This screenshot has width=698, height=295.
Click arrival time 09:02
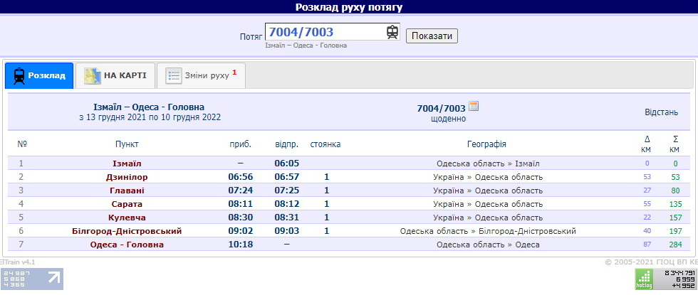pos(241,231)
